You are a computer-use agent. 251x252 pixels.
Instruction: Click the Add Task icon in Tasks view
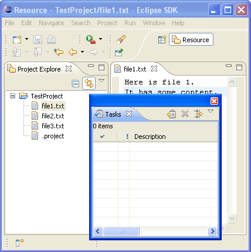pyautogui.click(x=171, y=114)
